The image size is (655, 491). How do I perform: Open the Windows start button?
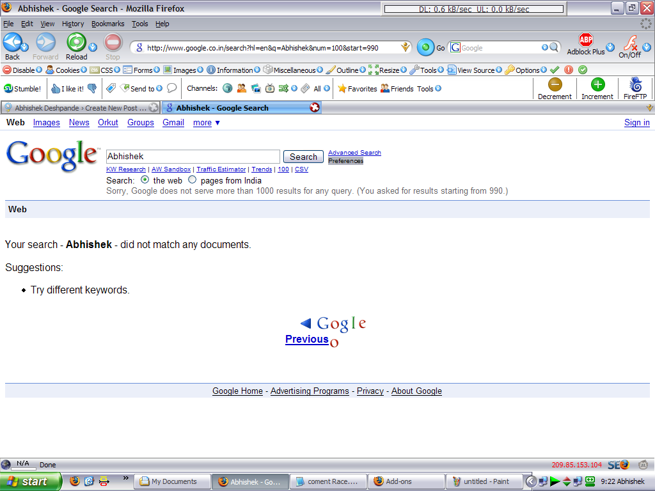tap(30, 481)
